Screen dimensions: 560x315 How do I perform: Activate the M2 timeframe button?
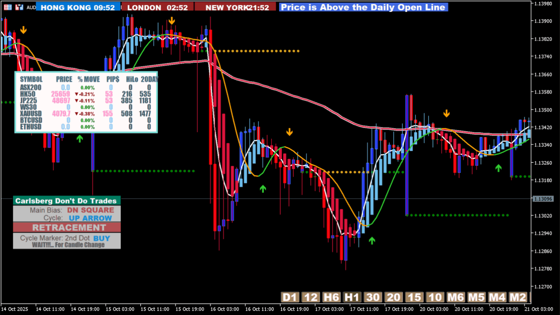518,297
